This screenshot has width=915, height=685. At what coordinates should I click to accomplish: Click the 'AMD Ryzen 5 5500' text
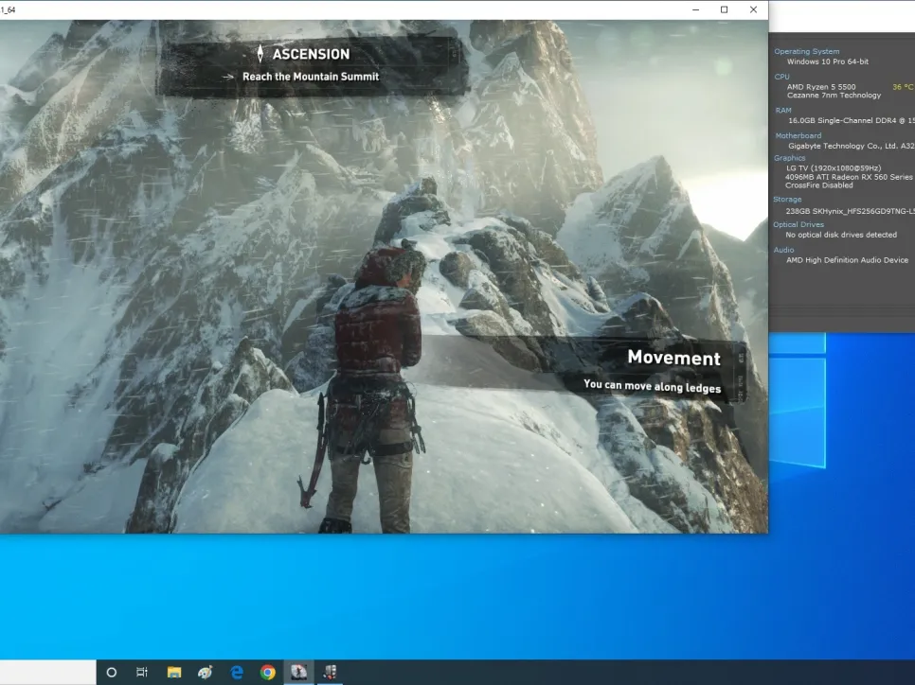[821, 87]
